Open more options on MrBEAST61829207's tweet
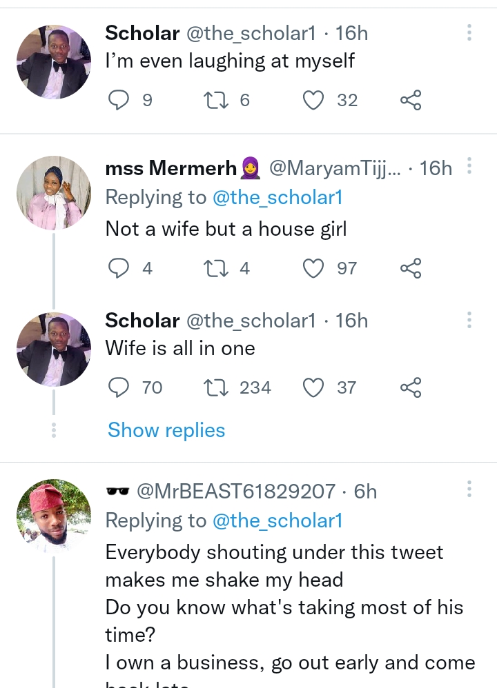Viewport: 497px width, 688px height. click(x=469, y=489)
